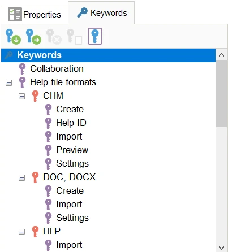Select the Help ID keyword under CHM
This screenshot has width=228, height=252.
point(71,123)
